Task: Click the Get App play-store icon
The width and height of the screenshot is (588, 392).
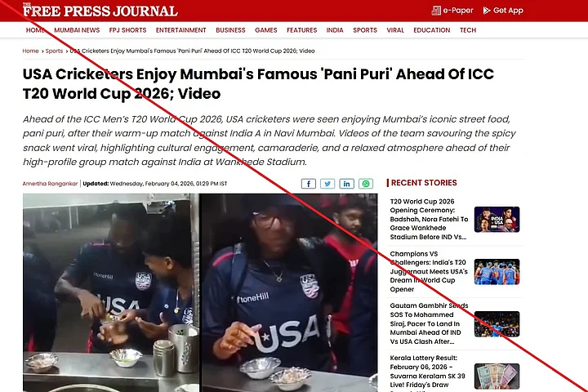Action: point(487,11)
